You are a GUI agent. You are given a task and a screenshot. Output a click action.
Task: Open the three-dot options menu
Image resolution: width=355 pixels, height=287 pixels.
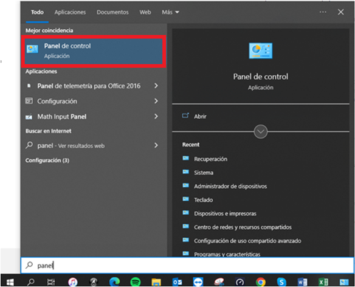323,12
